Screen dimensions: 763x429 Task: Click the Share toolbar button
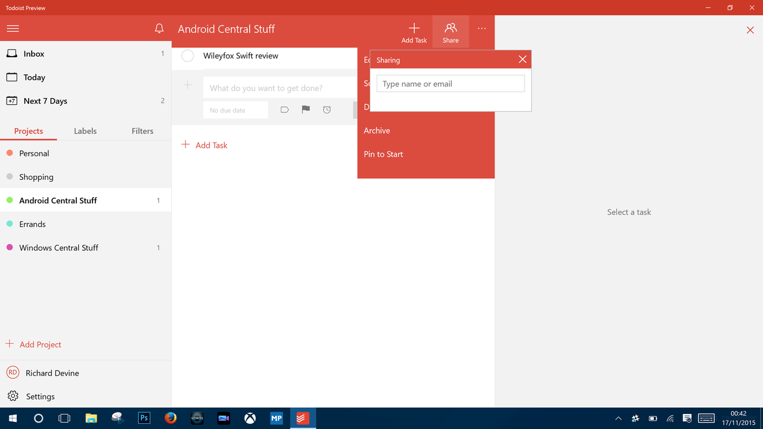click(x=451, y=33)
